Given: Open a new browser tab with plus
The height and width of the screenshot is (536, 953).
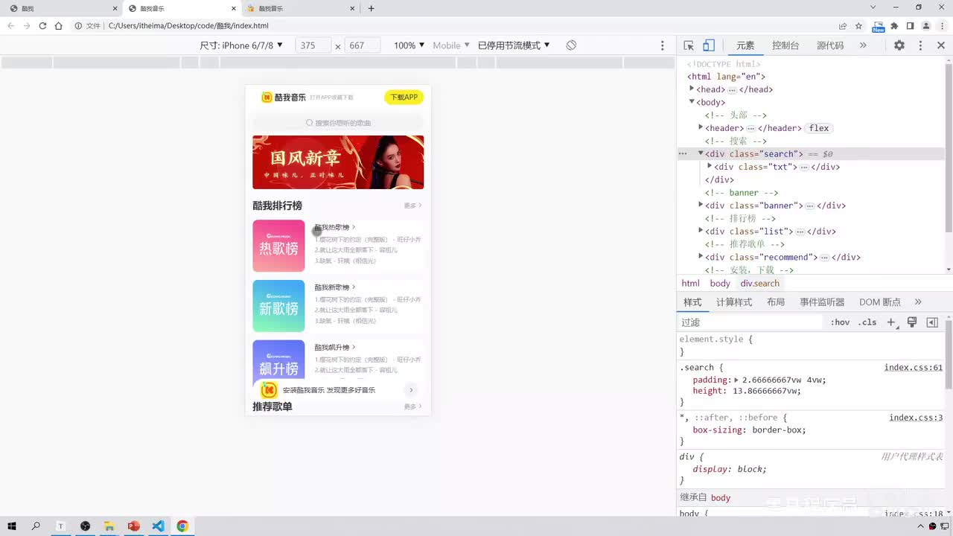Looking at the screenshot, I should (371, 8).
